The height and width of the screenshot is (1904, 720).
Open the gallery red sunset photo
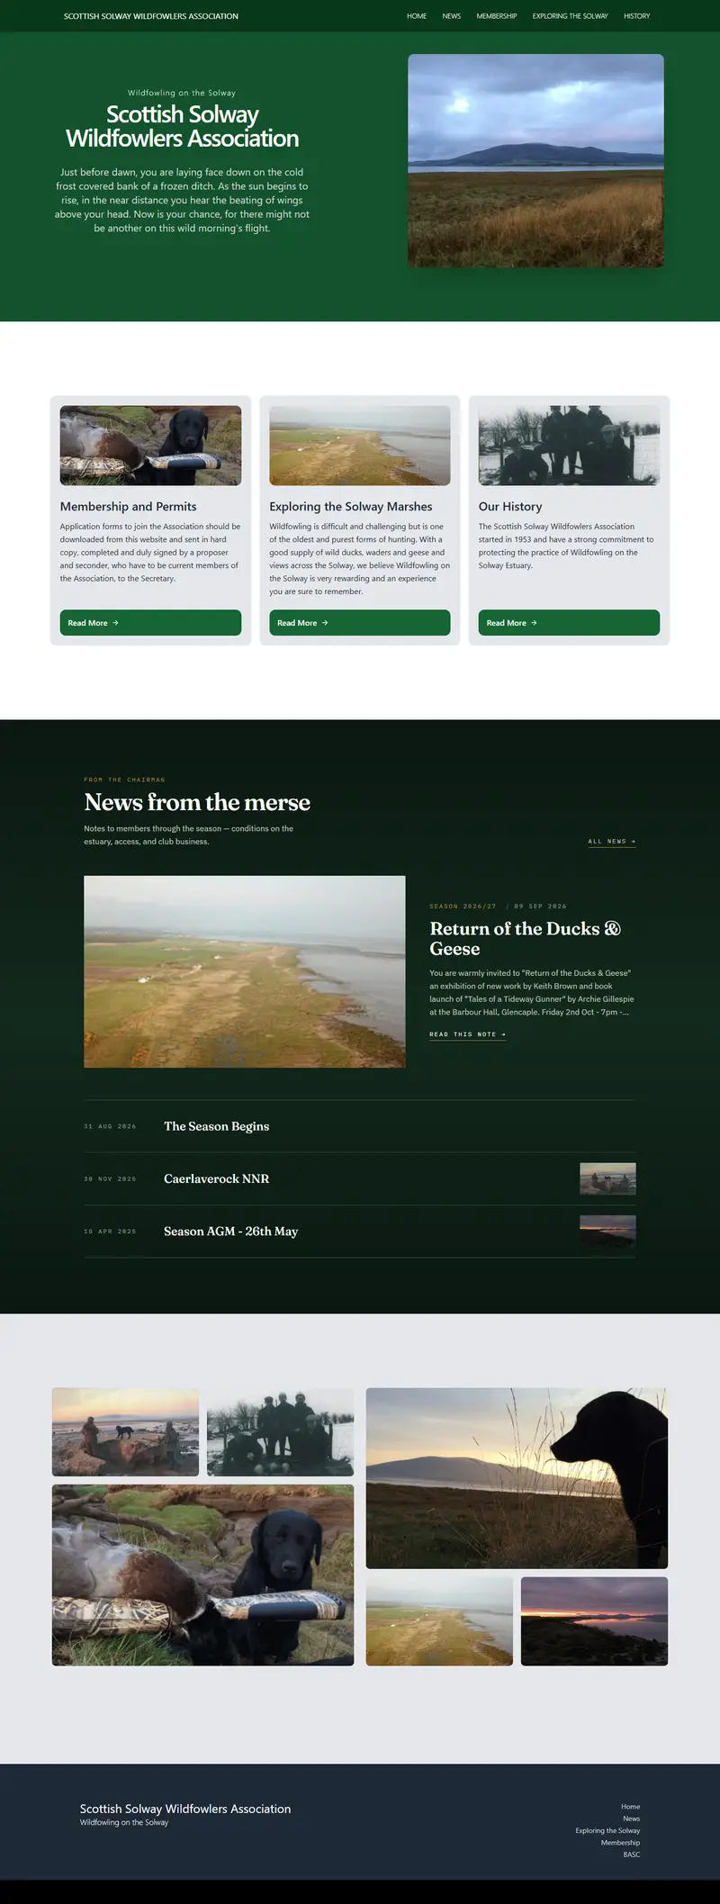[594, 1621]
